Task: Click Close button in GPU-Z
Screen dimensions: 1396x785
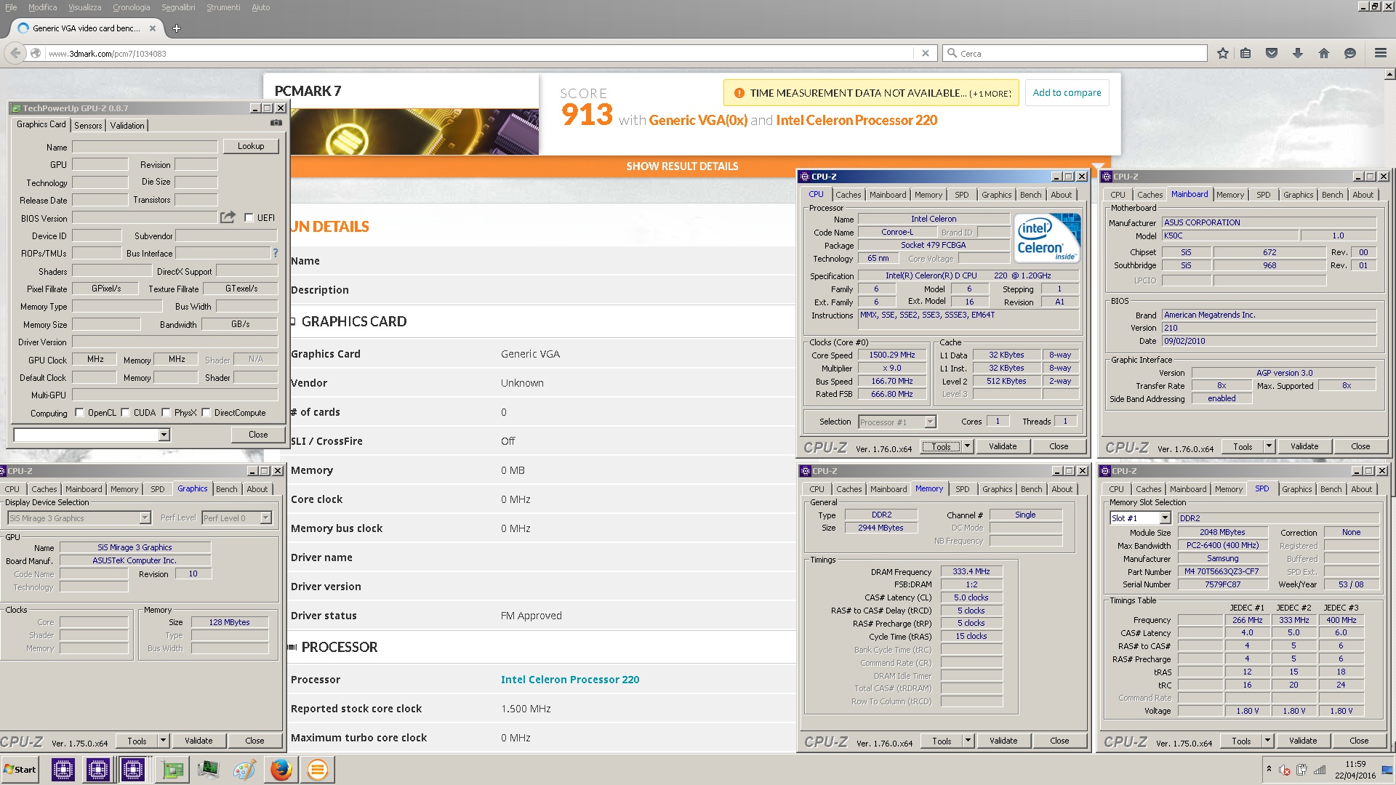Action: pos(258,435)
